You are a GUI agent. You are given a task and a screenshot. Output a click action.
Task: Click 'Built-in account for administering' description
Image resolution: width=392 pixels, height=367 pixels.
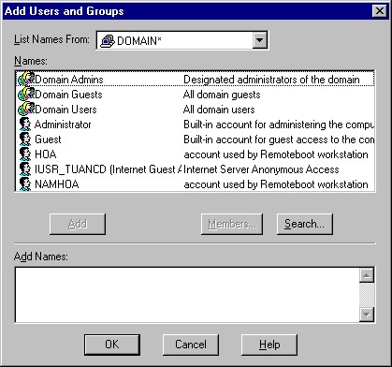[279, 125]
